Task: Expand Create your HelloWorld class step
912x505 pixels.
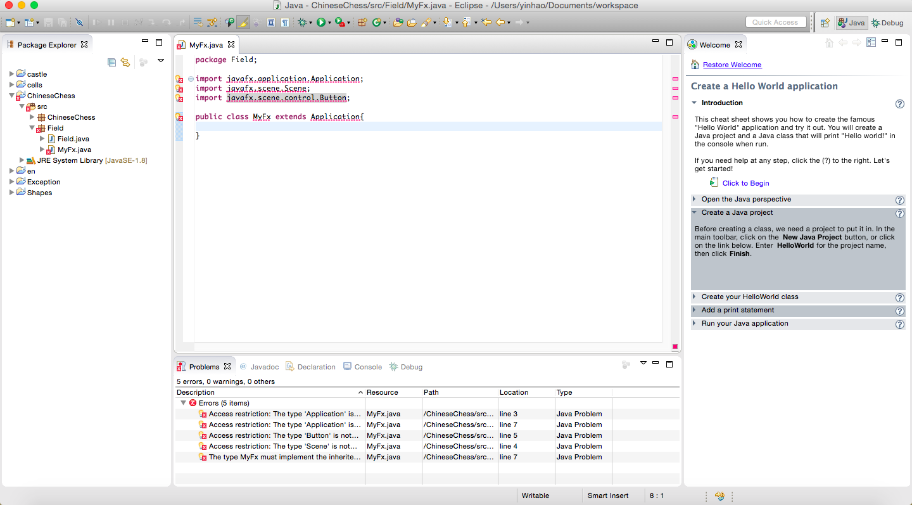Action: click(x=694, y=297)
